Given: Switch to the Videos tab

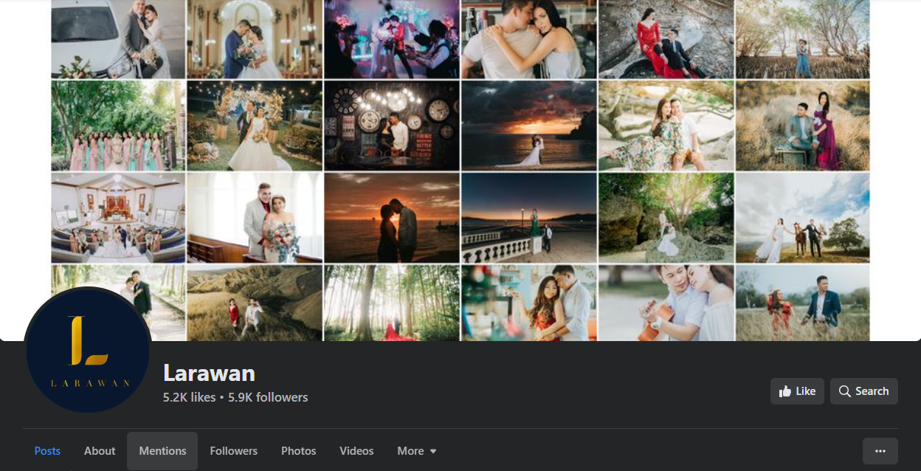Looking at the screenshot, I should tap(356, 451).
